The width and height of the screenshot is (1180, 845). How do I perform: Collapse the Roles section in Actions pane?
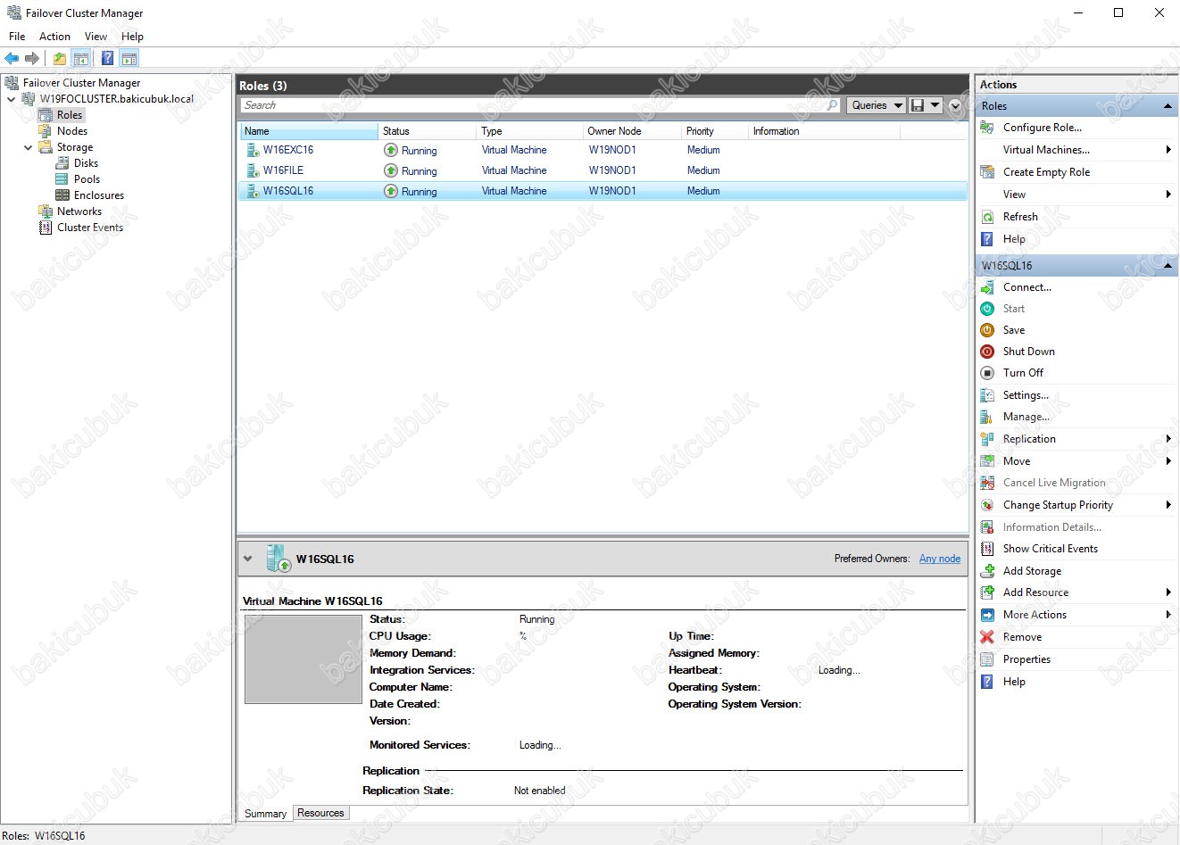point(1168,106)
